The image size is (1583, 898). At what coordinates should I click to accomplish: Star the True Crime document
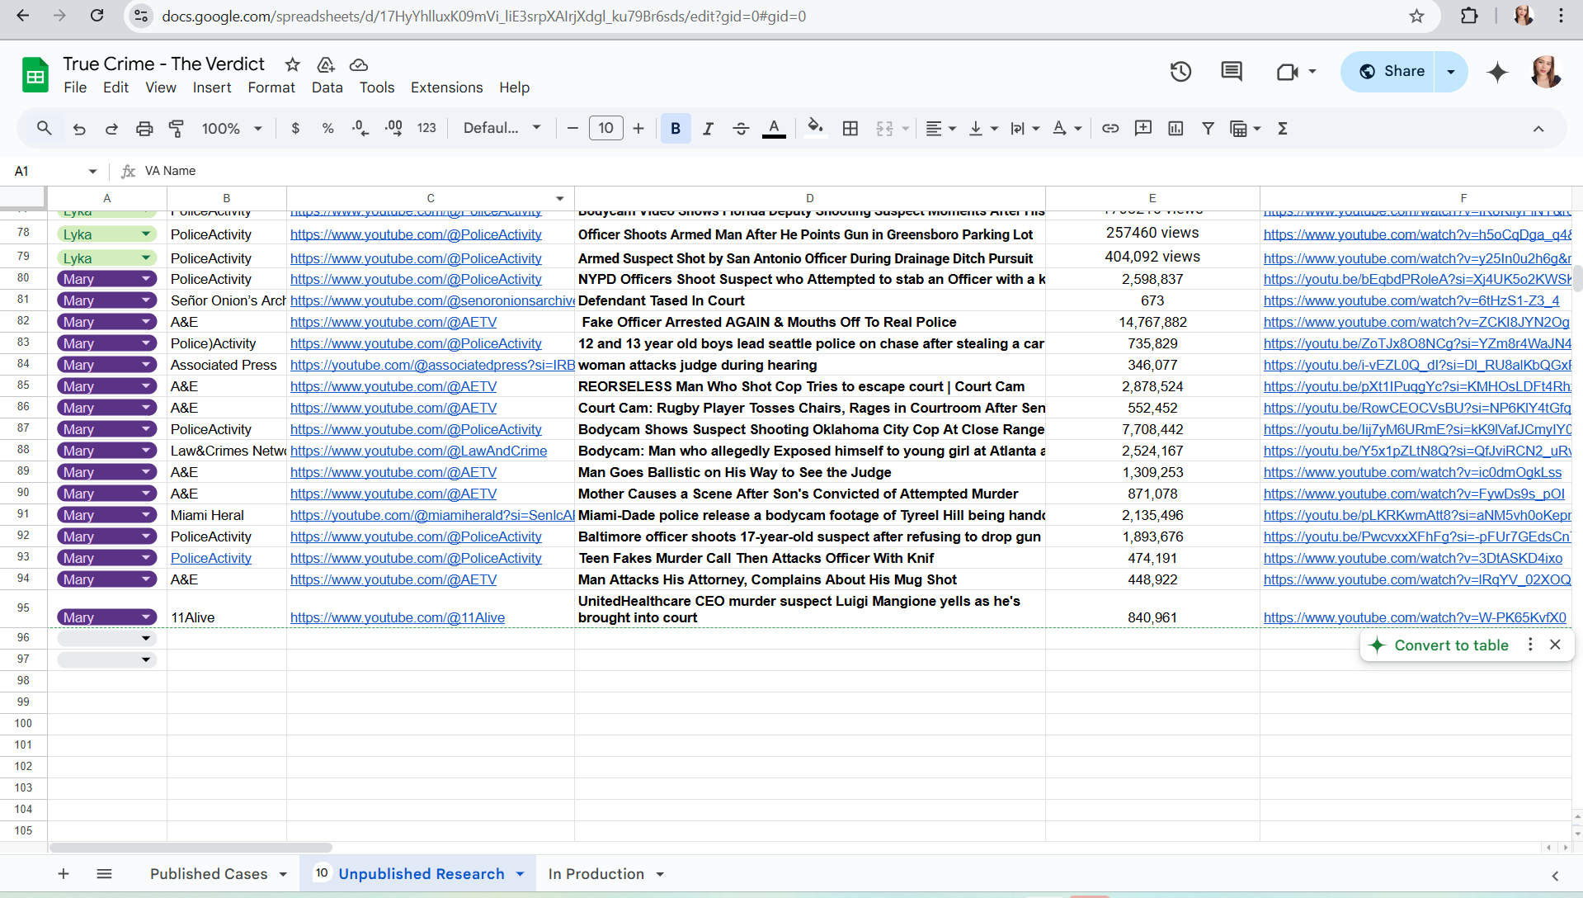[292, 64]
